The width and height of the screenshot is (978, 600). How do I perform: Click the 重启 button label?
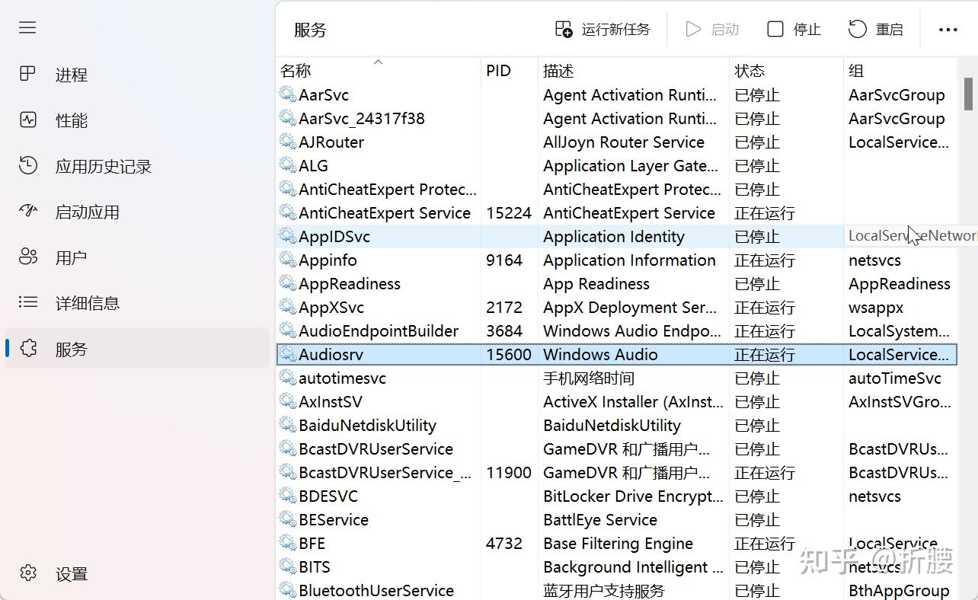tap(890, 30)
